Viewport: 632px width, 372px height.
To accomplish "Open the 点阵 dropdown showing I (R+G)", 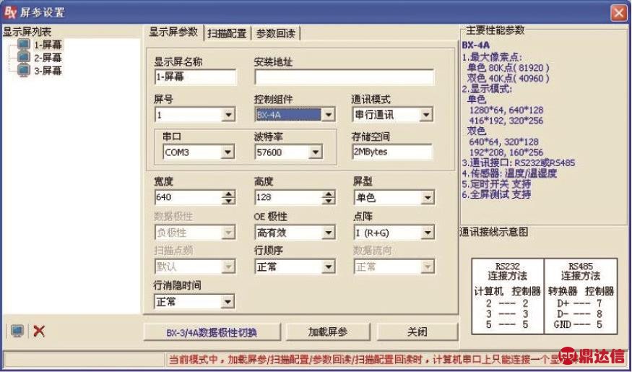I will tap(428, 233).
